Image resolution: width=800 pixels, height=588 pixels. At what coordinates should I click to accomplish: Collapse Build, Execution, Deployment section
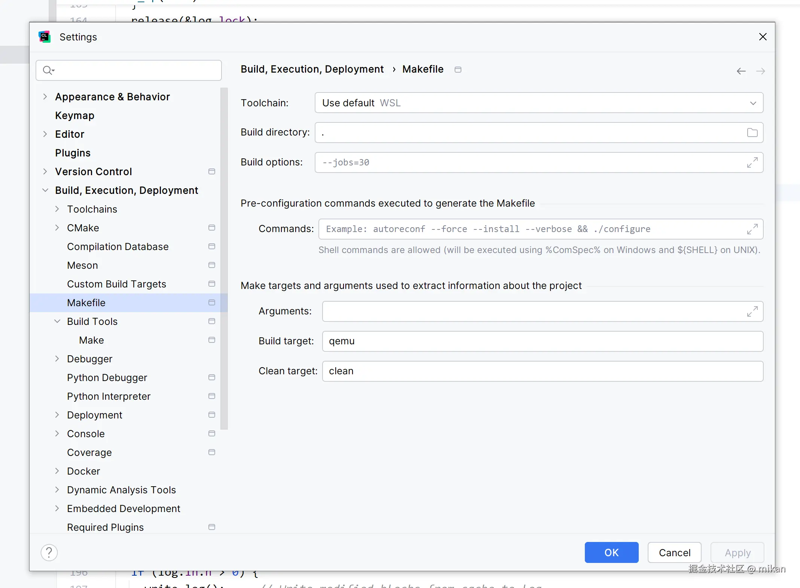point(45,190)
